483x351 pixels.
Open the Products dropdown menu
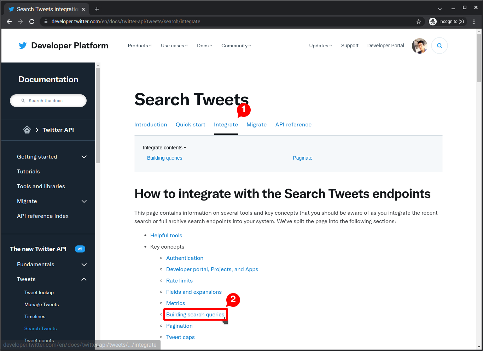[x=140, y=46]
